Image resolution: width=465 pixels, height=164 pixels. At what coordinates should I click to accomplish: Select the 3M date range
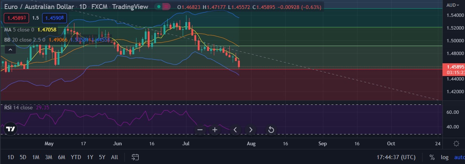pyautogui.click(x=48, y=157)
